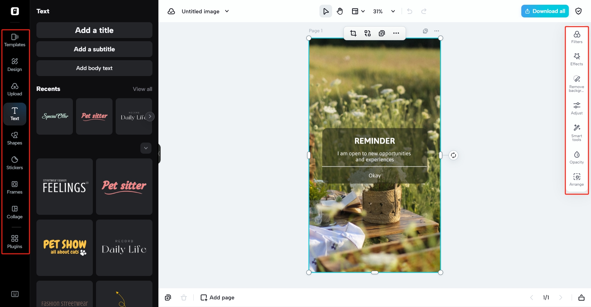591x307 pixels.
Task: Go to the next page arrow
Action: tap(561, 297)
